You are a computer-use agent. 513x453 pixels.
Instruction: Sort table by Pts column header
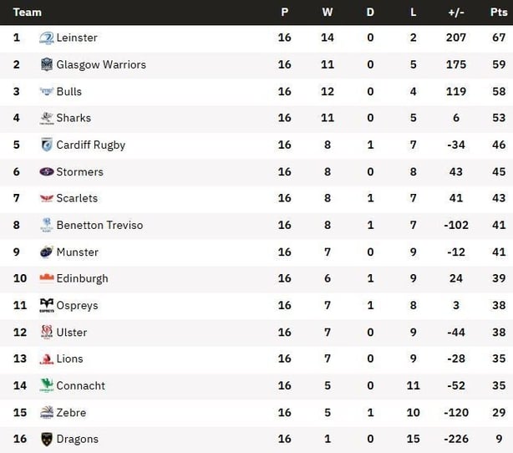(499, 12)
